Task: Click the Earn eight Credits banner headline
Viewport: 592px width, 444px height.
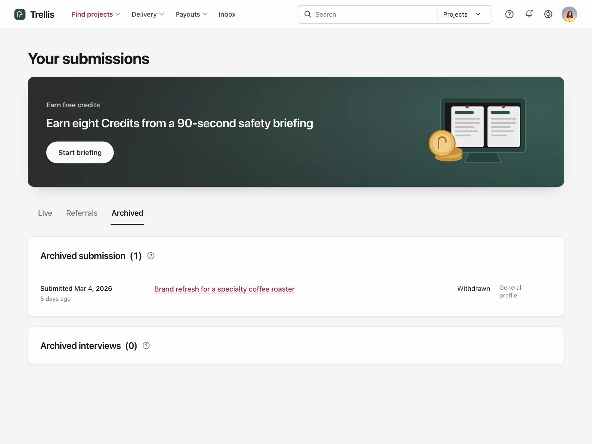Action: tap(179, 123)
